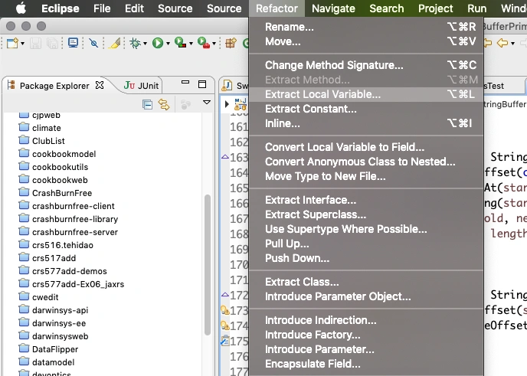Open the Debug configurations dropdown arrow
The height and width of the screenshot is (376, 527).
point(145,44)
